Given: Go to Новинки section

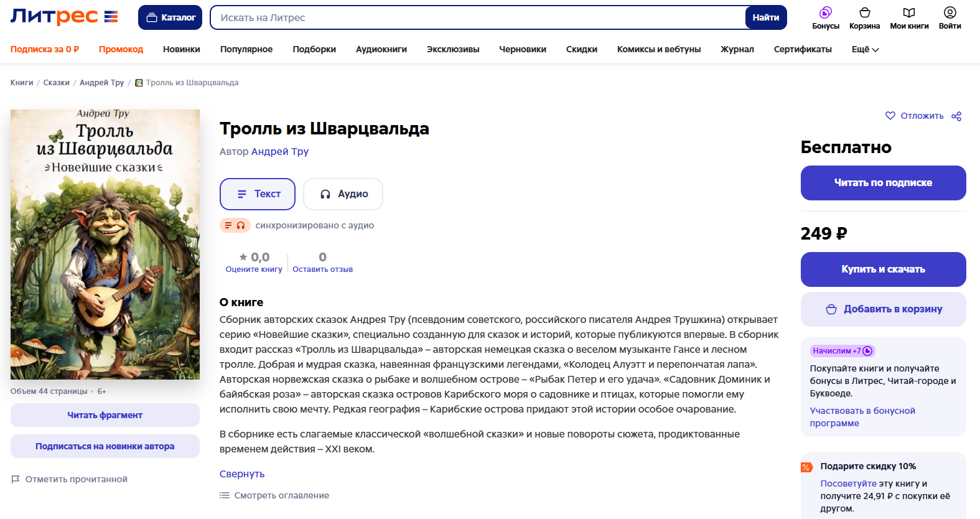Looking at the screenshot, I should 182,49.
